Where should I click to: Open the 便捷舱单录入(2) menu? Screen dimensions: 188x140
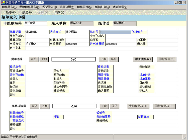[30, 7]
